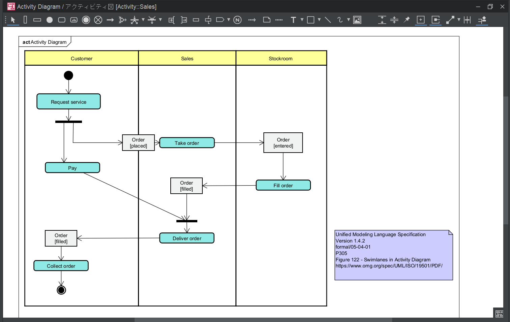The image size is (510, 322).
Task: Click the Take order action
Action: (x=187, y=143)
